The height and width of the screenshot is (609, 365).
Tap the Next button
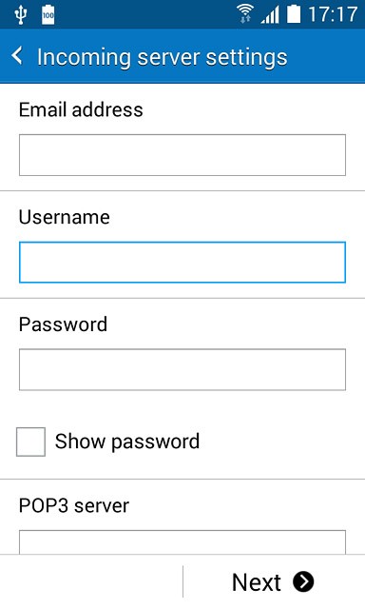274,581
